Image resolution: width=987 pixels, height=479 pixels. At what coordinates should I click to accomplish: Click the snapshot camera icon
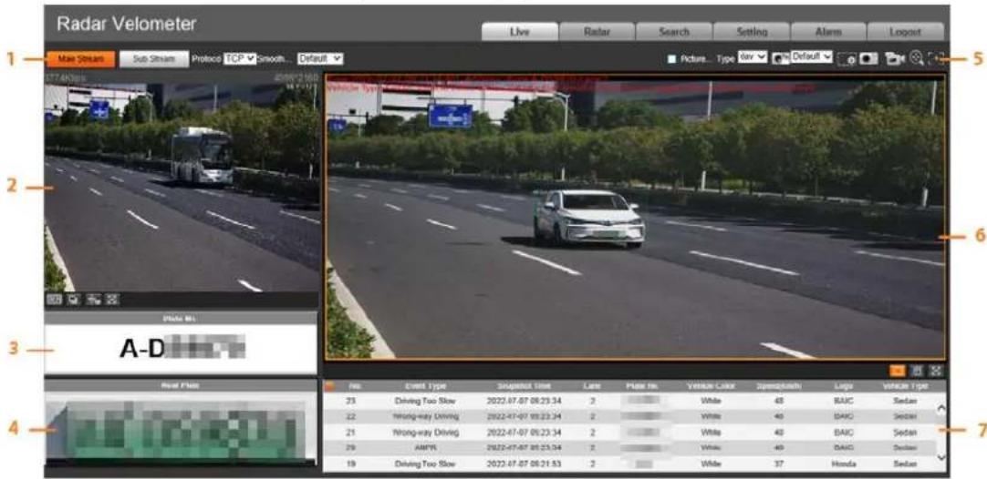point(868,58)
